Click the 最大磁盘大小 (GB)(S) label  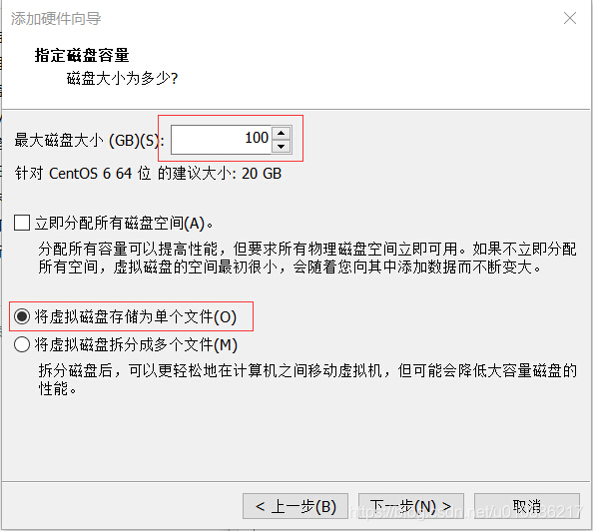click(89, 141)
